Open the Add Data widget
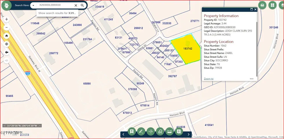 (x=179, y=131)
